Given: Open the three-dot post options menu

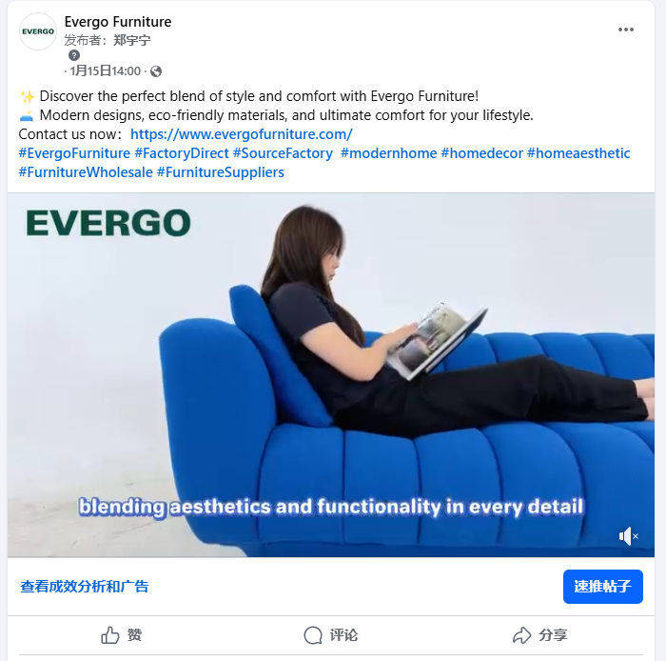Looking at the screenshot, I should tap(626, 30).
